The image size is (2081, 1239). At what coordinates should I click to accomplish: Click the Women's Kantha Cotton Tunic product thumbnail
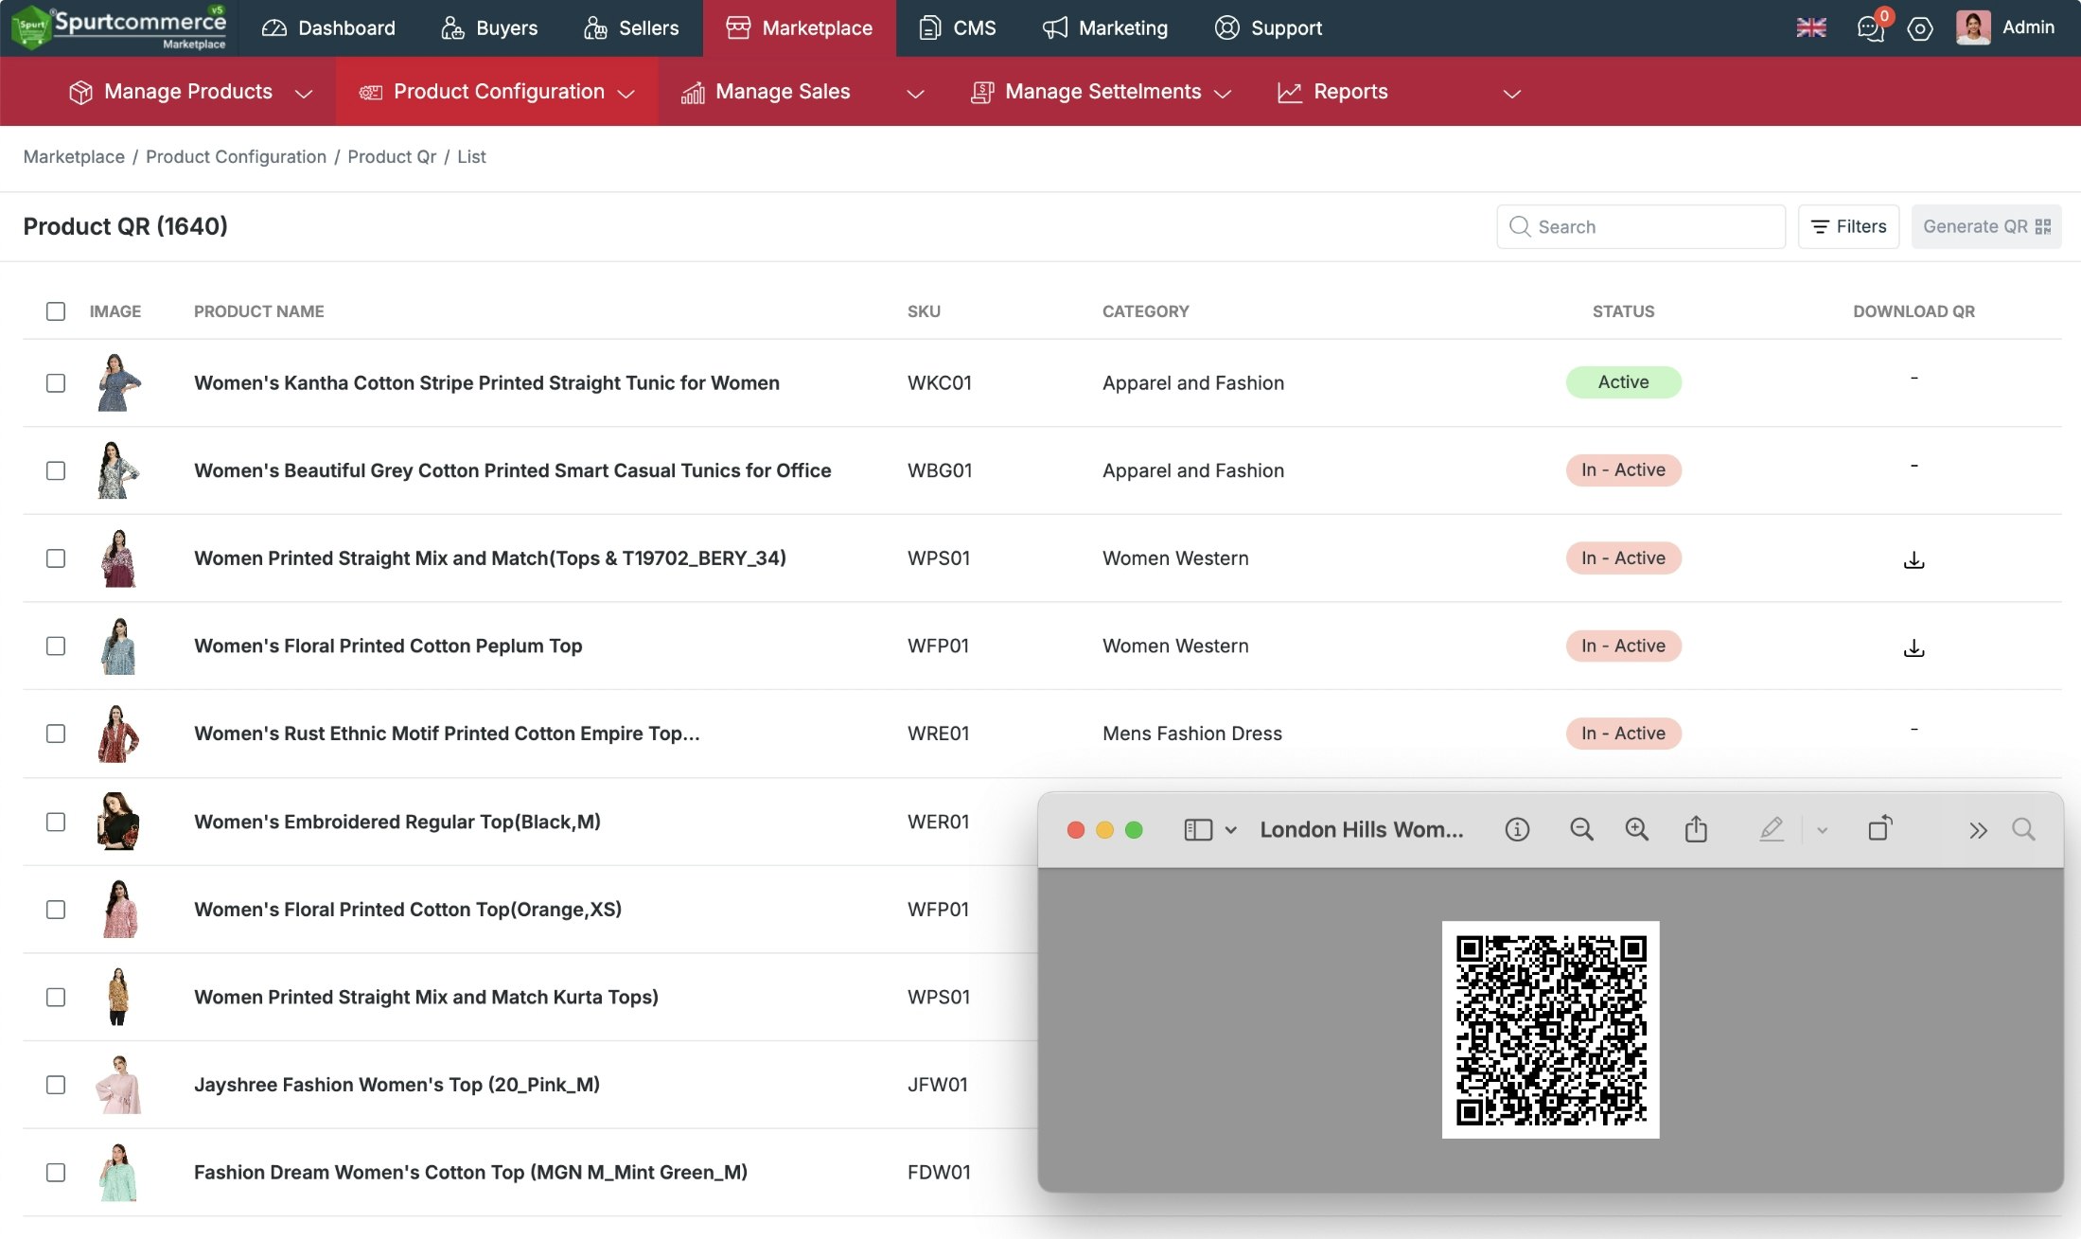click(118, 382)
